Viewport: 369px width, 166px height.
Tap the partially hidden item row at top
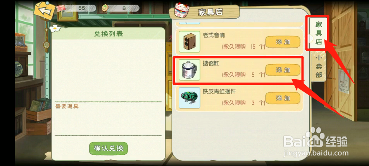point(238,24)
